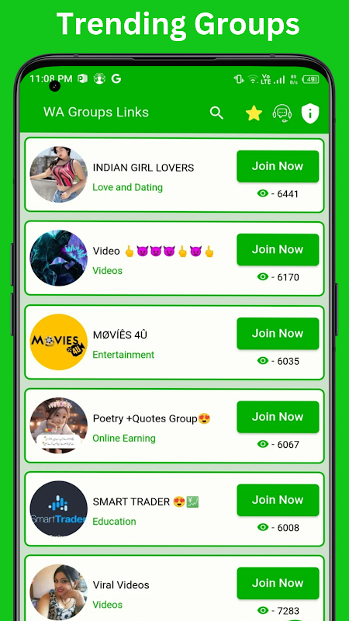The image size is (349, 621).
Task: Open the support headset chat icon
Action: [282, 113]
